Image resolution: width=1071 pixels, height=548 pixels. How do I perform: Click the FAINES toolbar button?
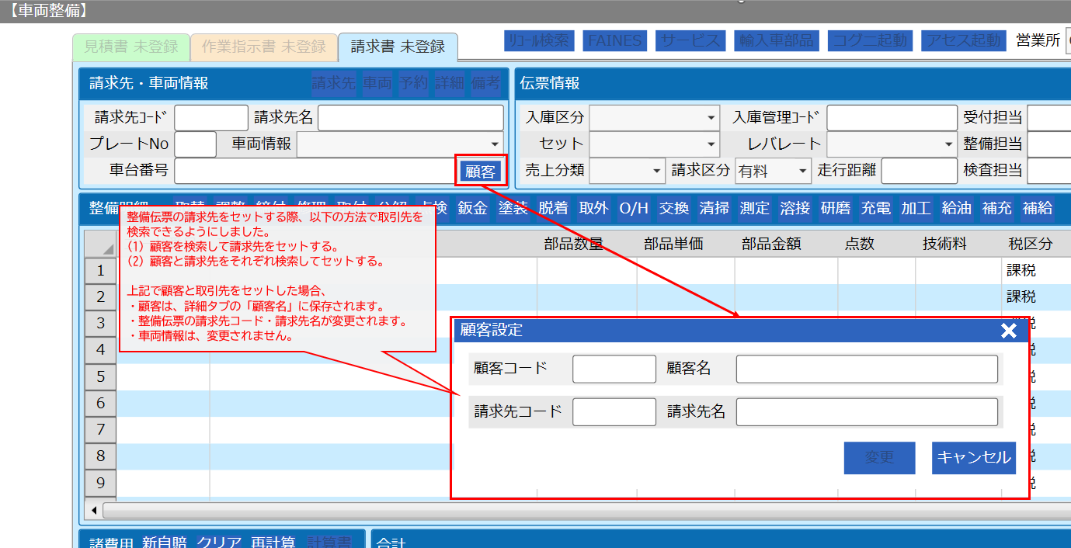[x=614, y=41]
